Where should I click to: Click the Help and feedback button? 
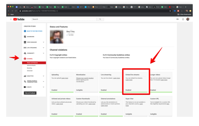(30, 93)
